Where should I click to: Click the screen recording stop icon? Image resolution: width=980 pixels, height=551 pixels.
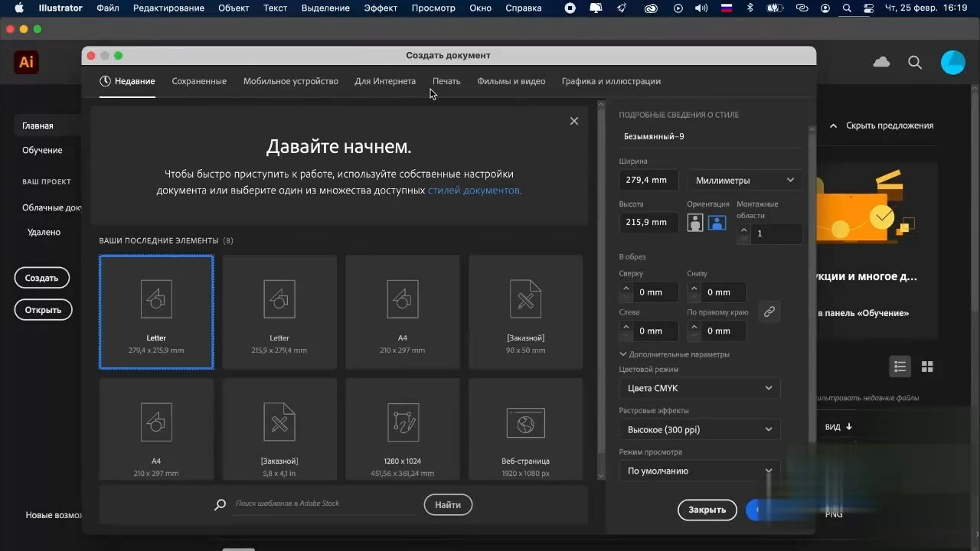tap(570, 8)
